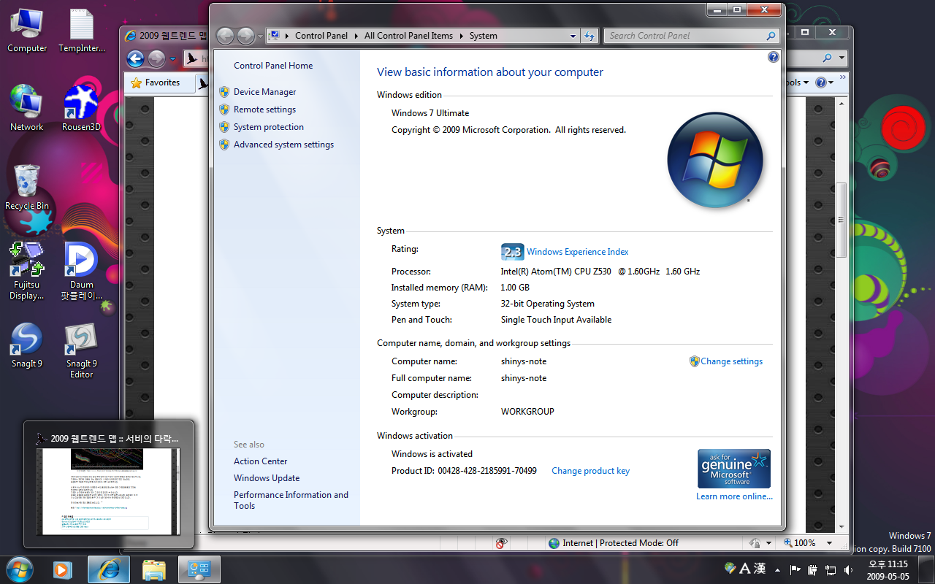Screen dimensions: 935x584
Task: Click the 漢 Hanja IME button
Action: [x=760, y=569]
